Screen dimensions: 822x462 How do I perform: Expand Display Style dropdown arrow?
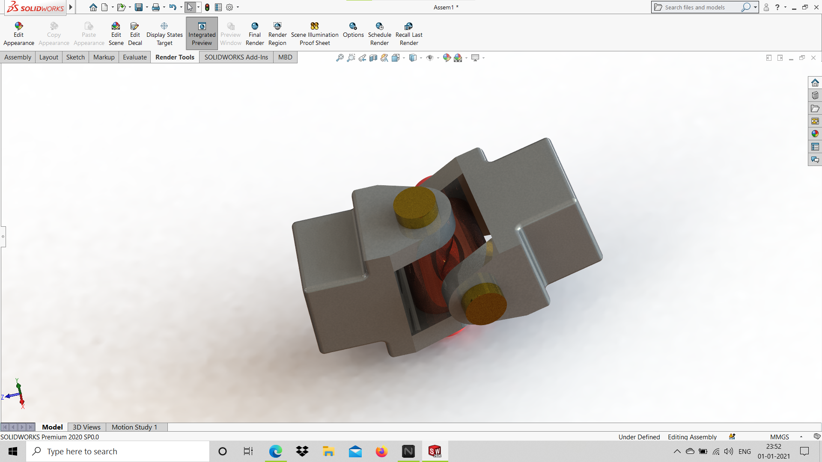coord(421,58)
